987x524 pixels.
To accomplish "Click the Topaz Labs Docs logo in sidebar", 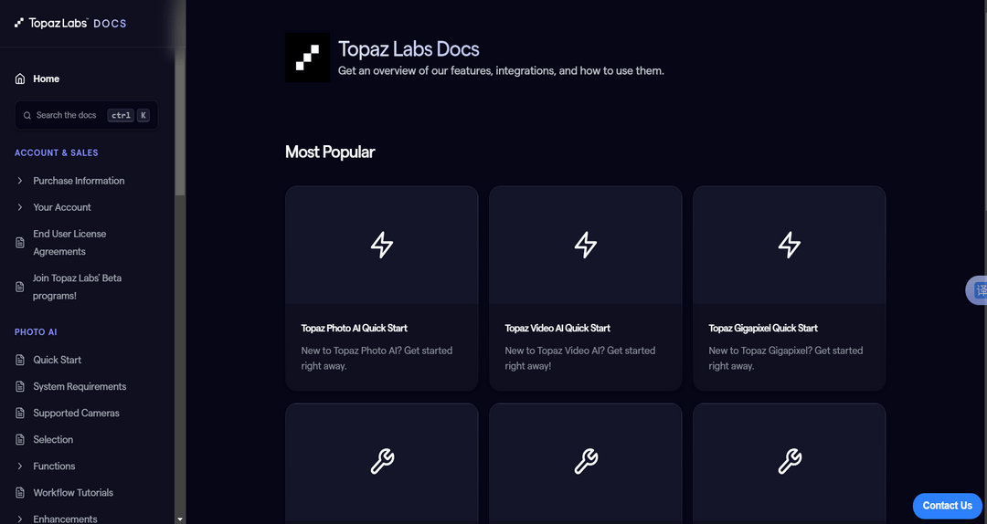I will pos(70,23).
